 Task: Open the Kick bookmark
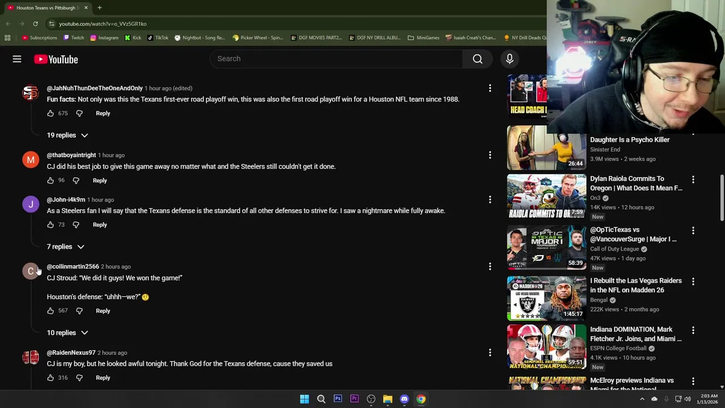coord(133,38)
